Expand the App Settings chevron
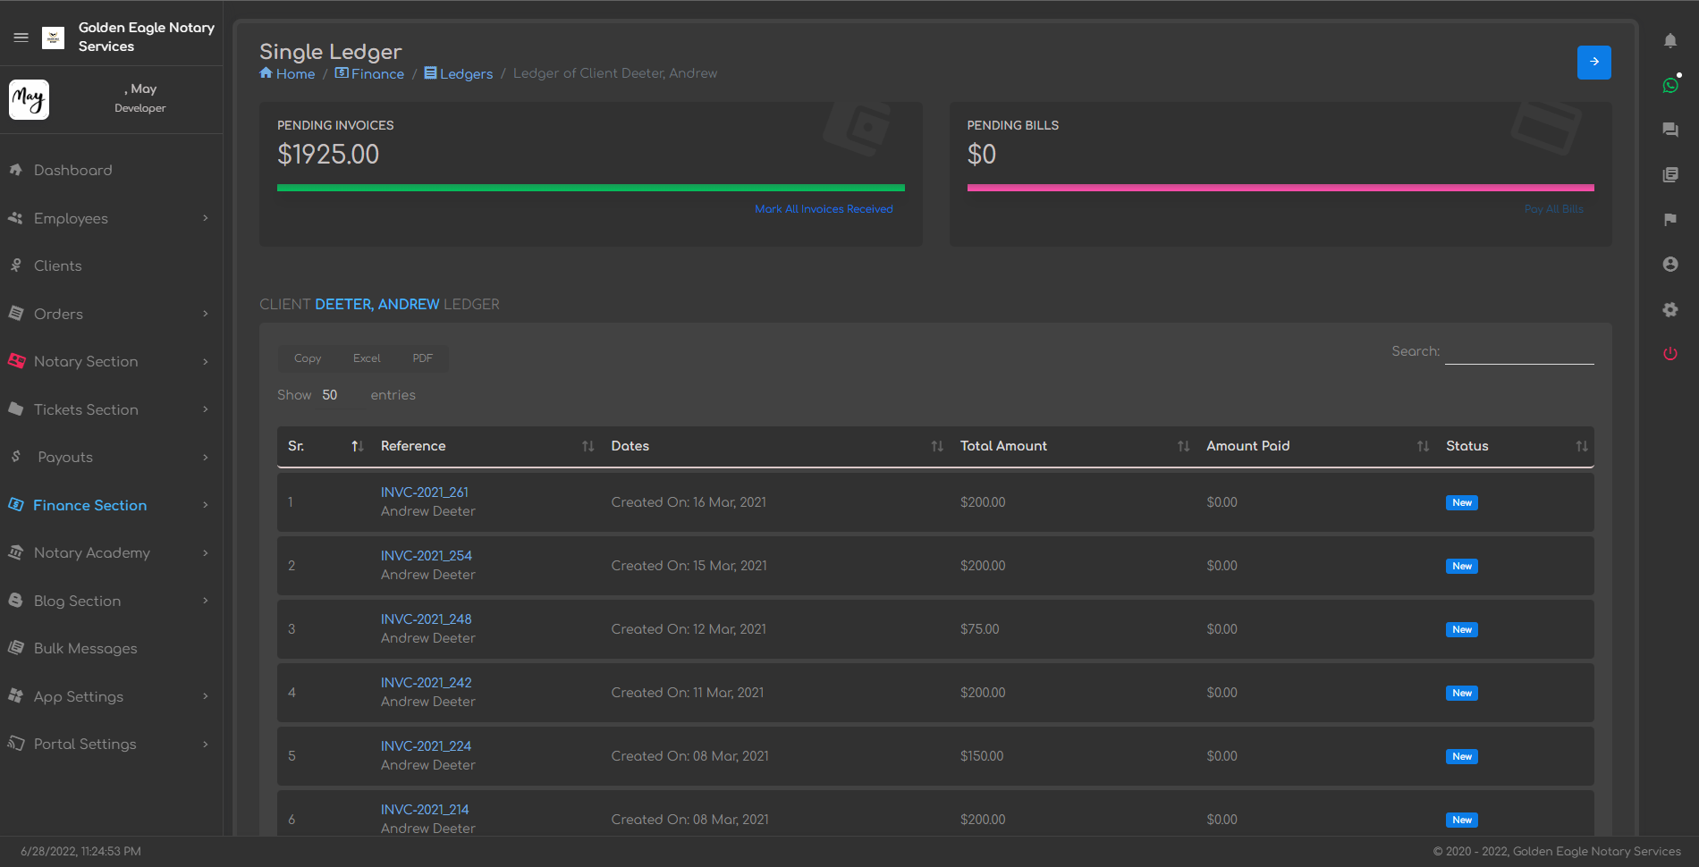1699x867 pixels. 206,696
